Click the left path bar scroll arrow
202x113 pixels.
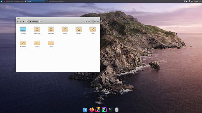click(x=27, y=22)
